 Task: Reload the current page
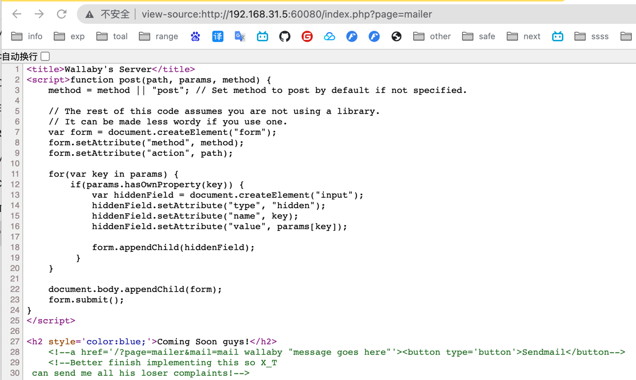point(61,14)
